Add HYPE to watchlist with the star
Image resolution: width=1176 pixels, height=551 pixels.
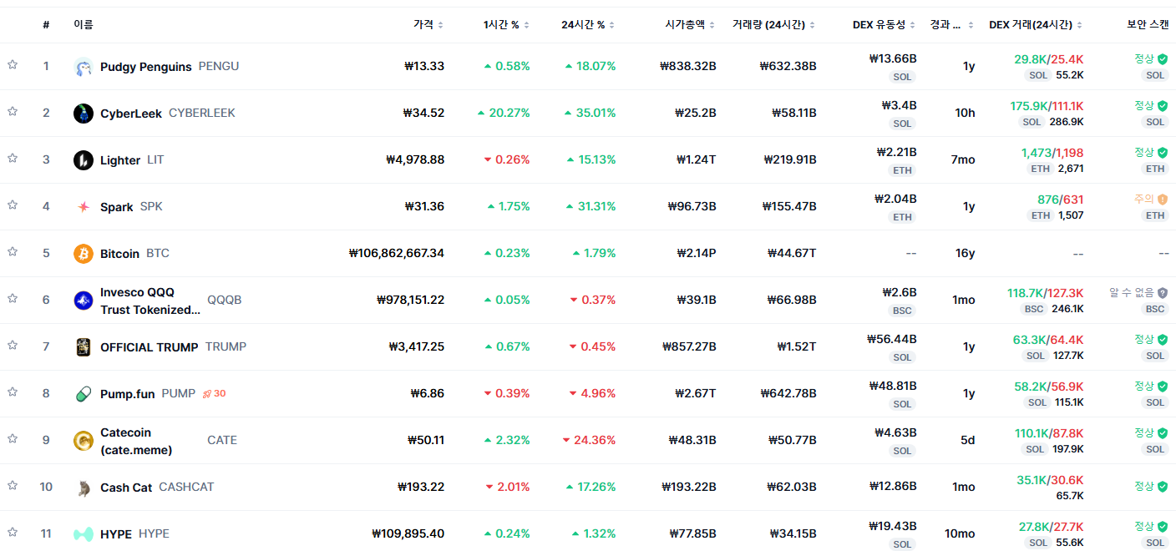pyautogui.click(x=13, y=532)
